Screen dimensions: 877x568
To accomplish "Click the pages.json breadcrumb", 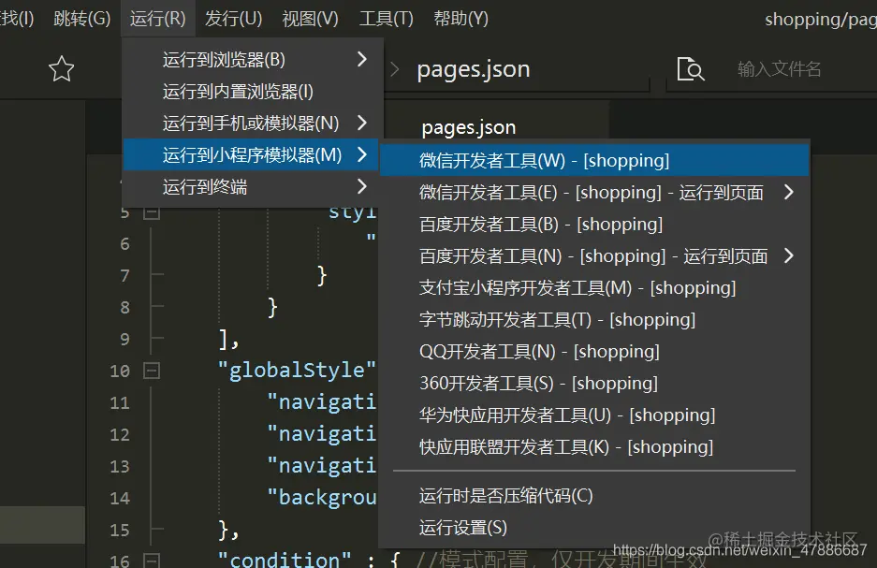I will click(x=474, y=69).
